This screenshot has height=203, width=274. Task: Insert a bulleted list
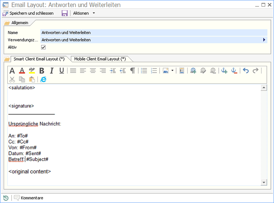pyautogui.click(x=144, y=71)
